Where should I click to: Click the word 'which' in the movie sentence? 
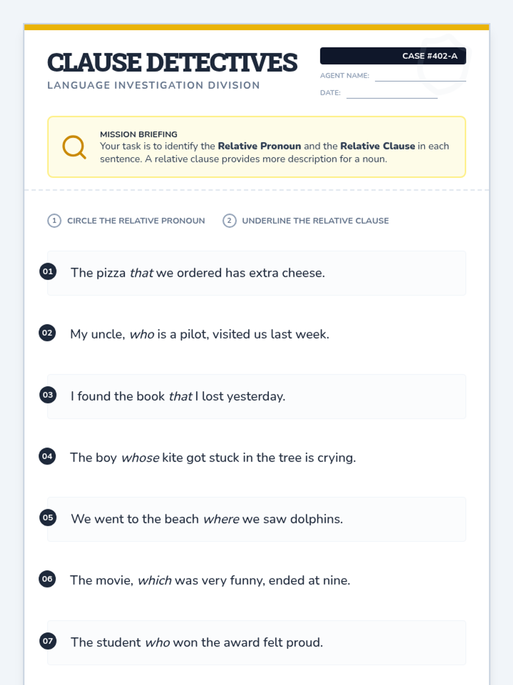(154, 581)
